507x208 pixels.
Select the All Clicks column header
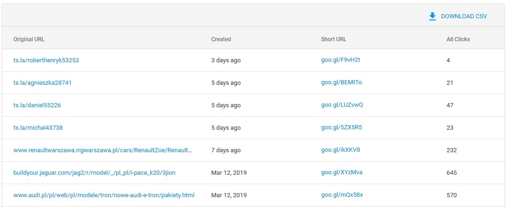[x=458, y=39]
